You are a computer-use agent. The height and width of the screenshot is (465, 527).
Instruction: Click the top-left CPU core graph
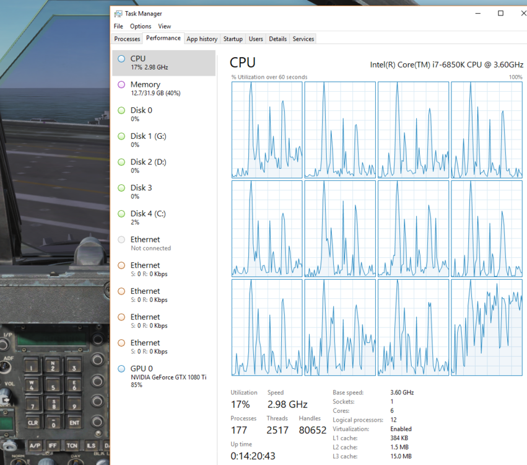pyautogui.click(x=267, y=130)
